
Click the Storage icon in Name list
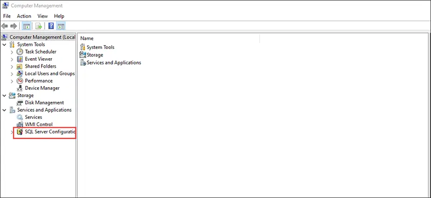click(x=83, y=55)
